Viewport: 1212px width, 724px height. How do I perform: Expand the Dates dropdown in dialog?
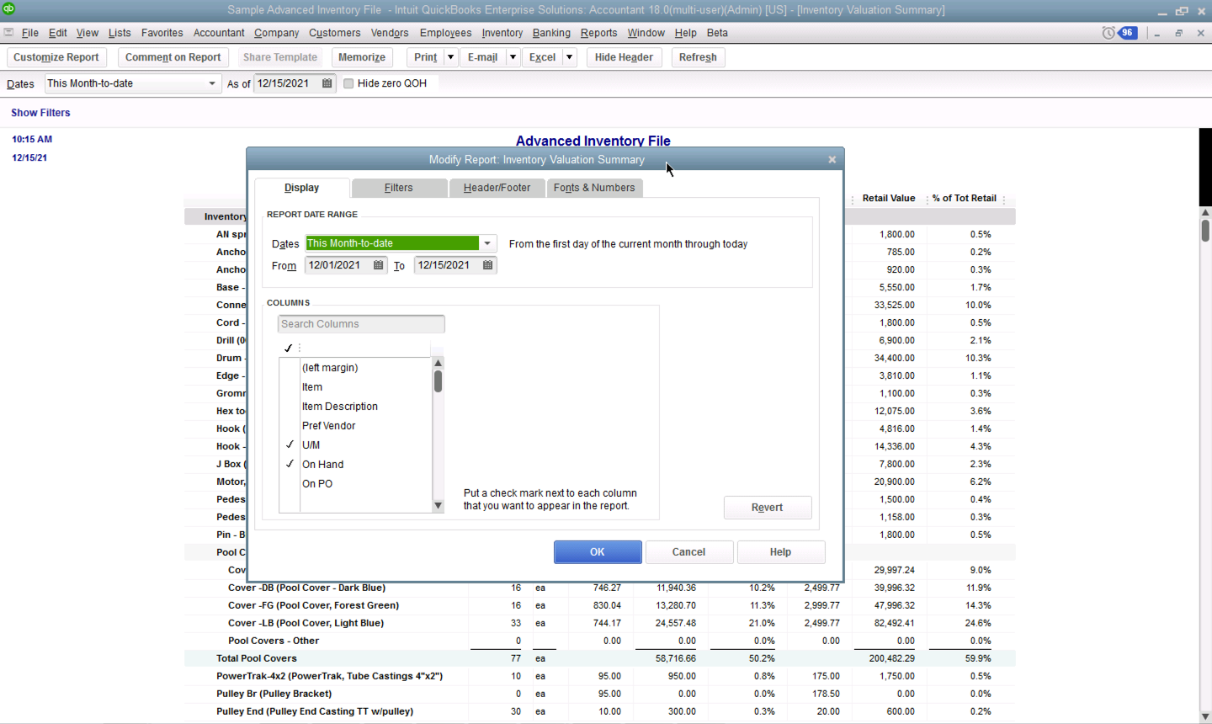pos(487,243)
